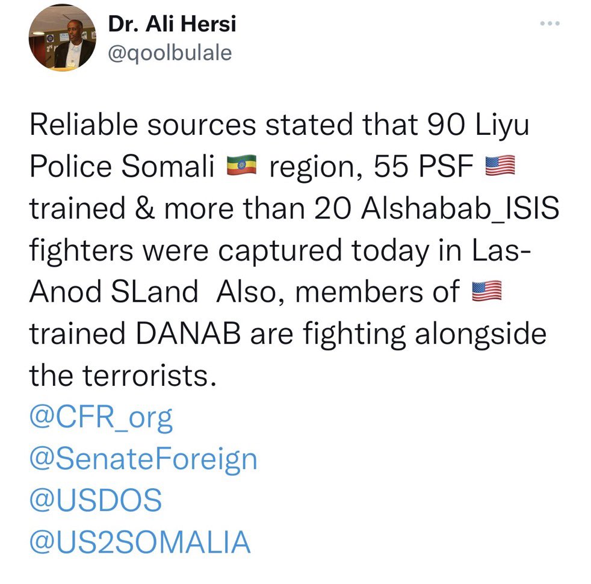Click the US flag emoji after 55 PSF
The image size is (591, 584).
point(500,166)
